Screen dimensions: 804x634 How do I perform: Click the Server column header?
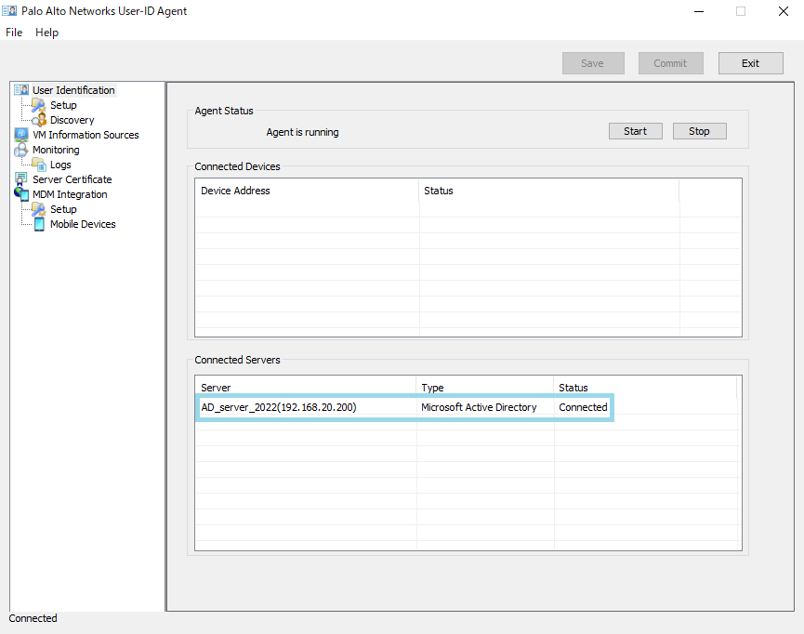[x=306, y=388]
